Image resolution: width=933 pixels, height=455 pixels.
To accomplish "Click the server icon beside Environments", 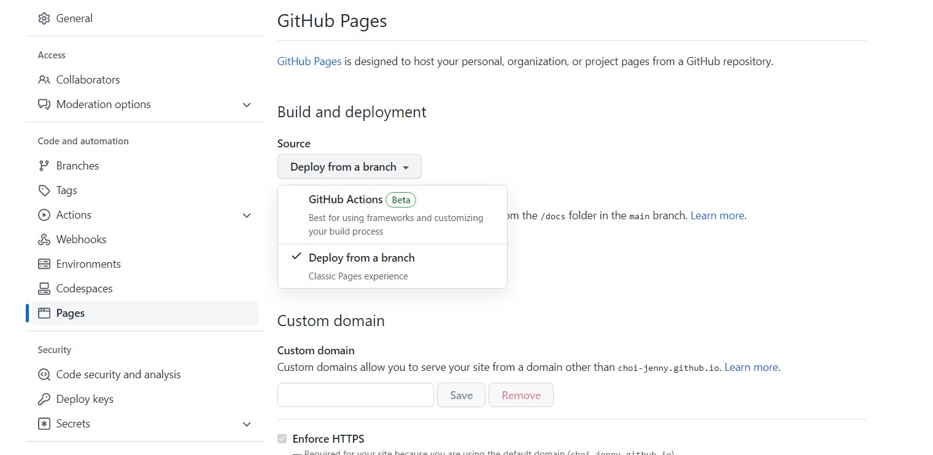I will [44, 264].
